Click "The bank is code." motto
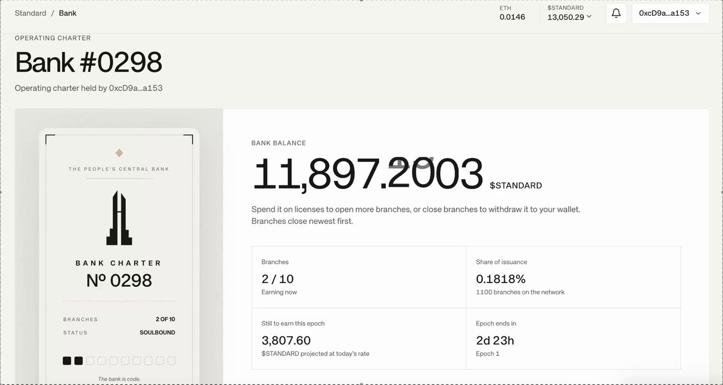Screen dimensions: 723x385 tap(119, 379)
